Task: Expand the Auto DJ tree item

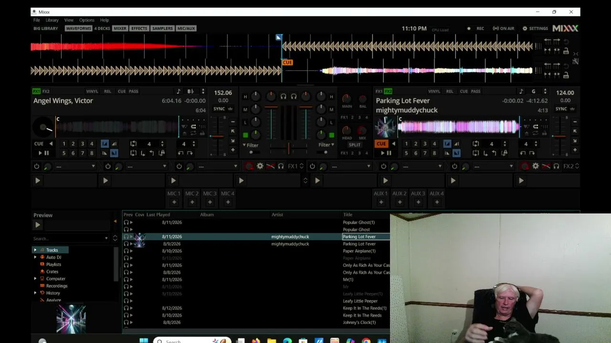Action: click(35, 257)
